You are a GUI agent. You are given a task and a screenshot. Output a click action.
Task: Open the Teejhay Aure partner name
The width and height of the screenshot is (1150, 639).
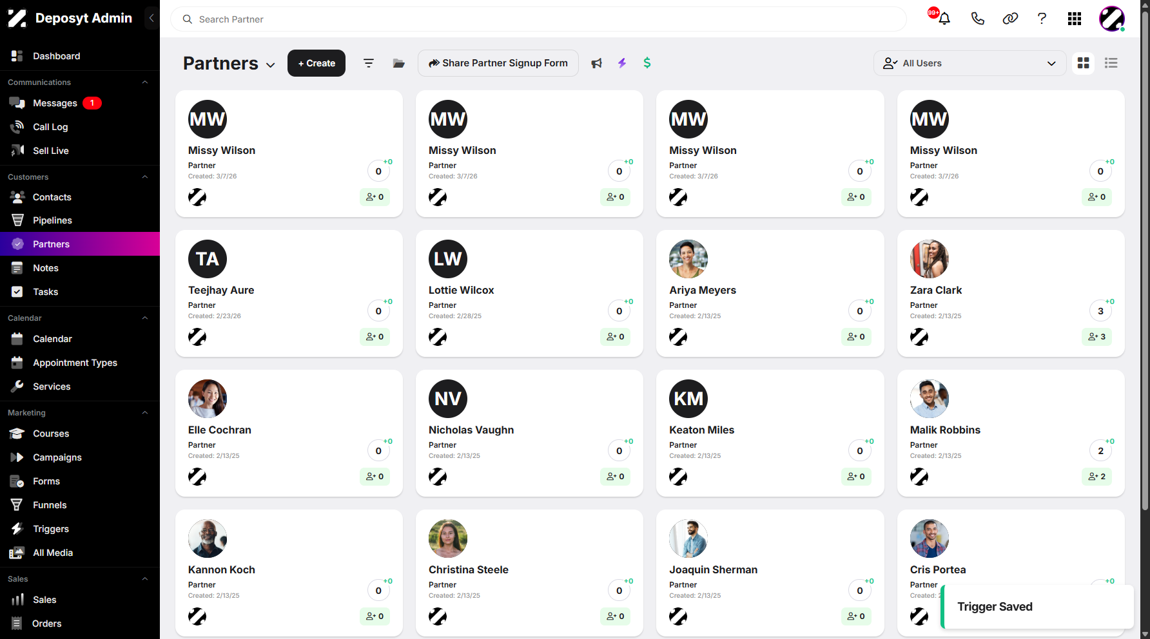click(221, 291)
